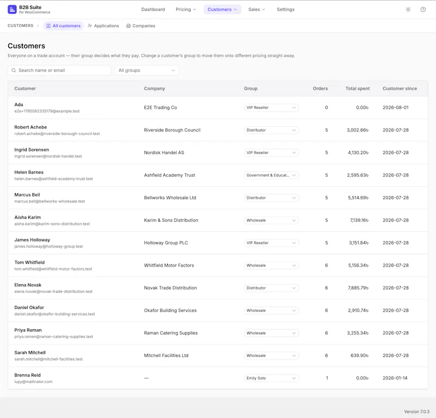Click the B2B Suite logo icon
436x418 pixels.
coord(12,9)
